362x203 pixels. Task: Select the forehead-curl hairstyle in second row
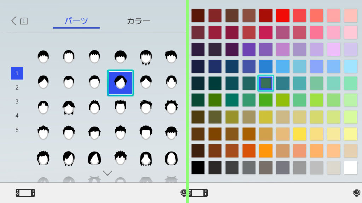69,82
